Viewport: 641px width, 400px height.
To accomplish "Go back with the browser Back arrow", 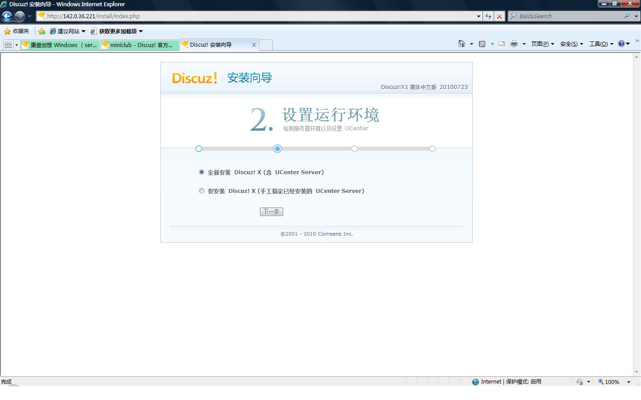I will tap(7, 16).
